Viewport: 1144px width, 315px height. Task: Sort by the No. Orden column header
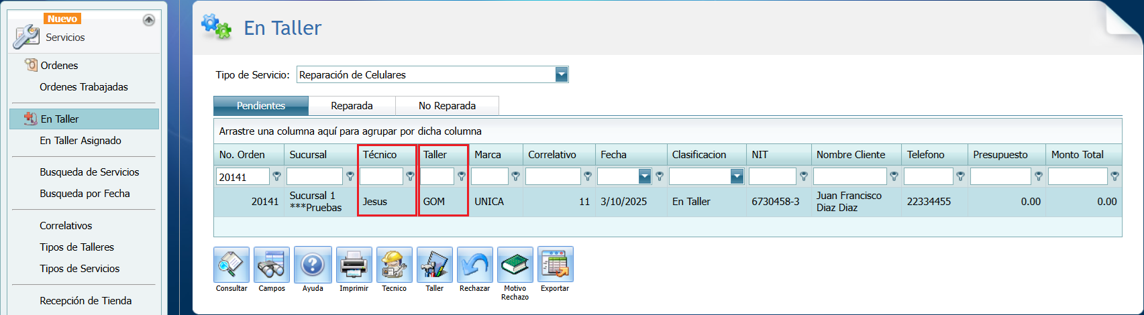(249, 154)
